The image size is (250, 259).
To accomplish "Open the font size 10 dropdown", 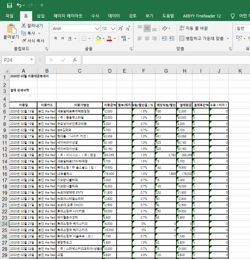I will click(x=113, y=29).
